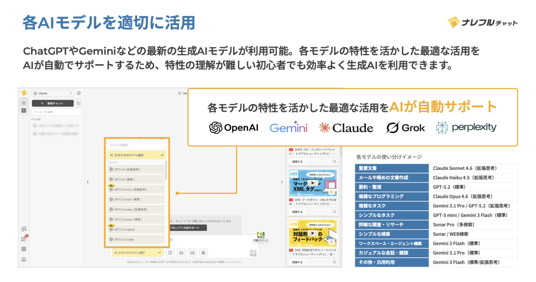This screenshot has height=282, width=536.
Task: Open the apps grid icon in sidebar
Action: tap(24, 249)
